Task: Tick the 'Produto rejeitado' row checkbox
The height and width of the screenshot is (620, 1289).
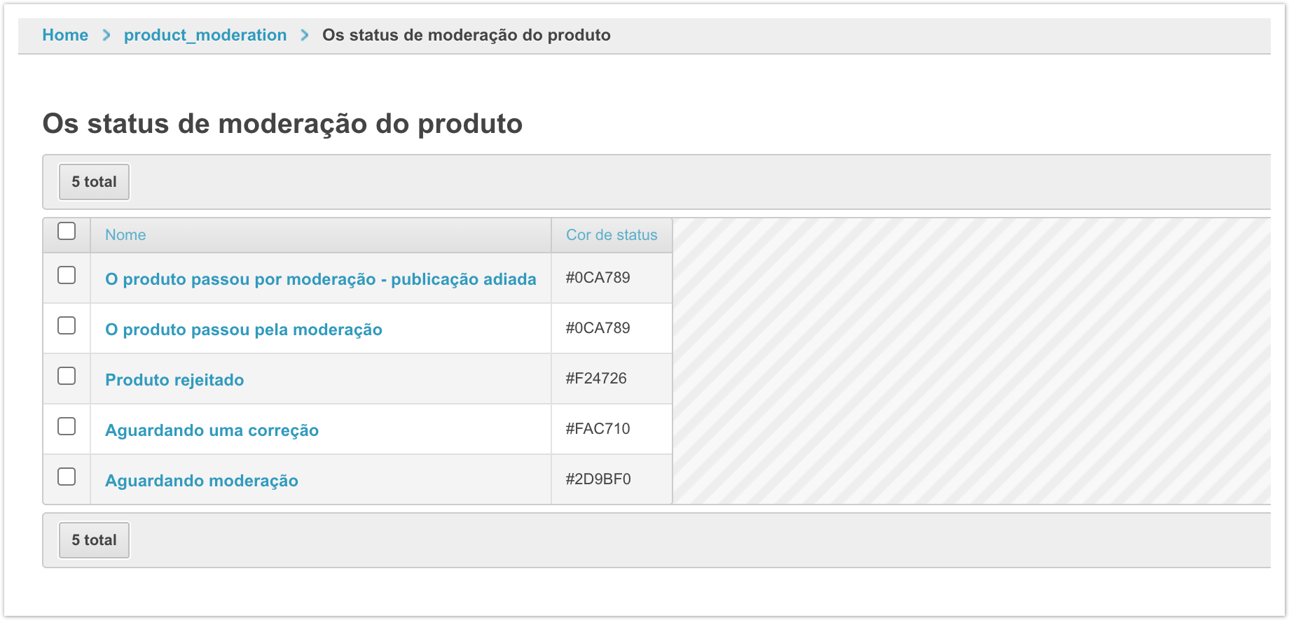Action: point(67,376)
